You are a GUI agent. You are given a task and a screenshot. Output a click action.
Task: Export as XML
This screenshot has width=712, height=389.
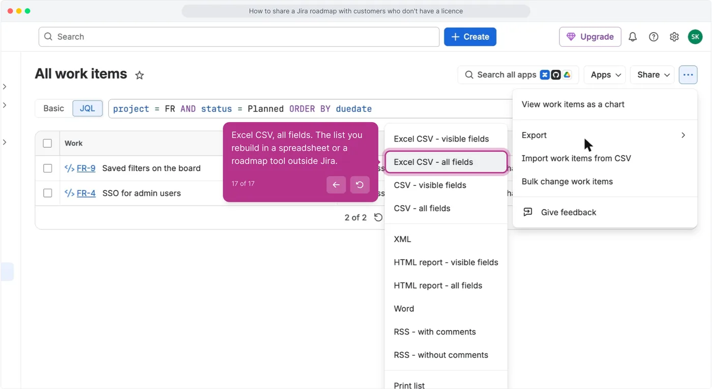[446, 239]
